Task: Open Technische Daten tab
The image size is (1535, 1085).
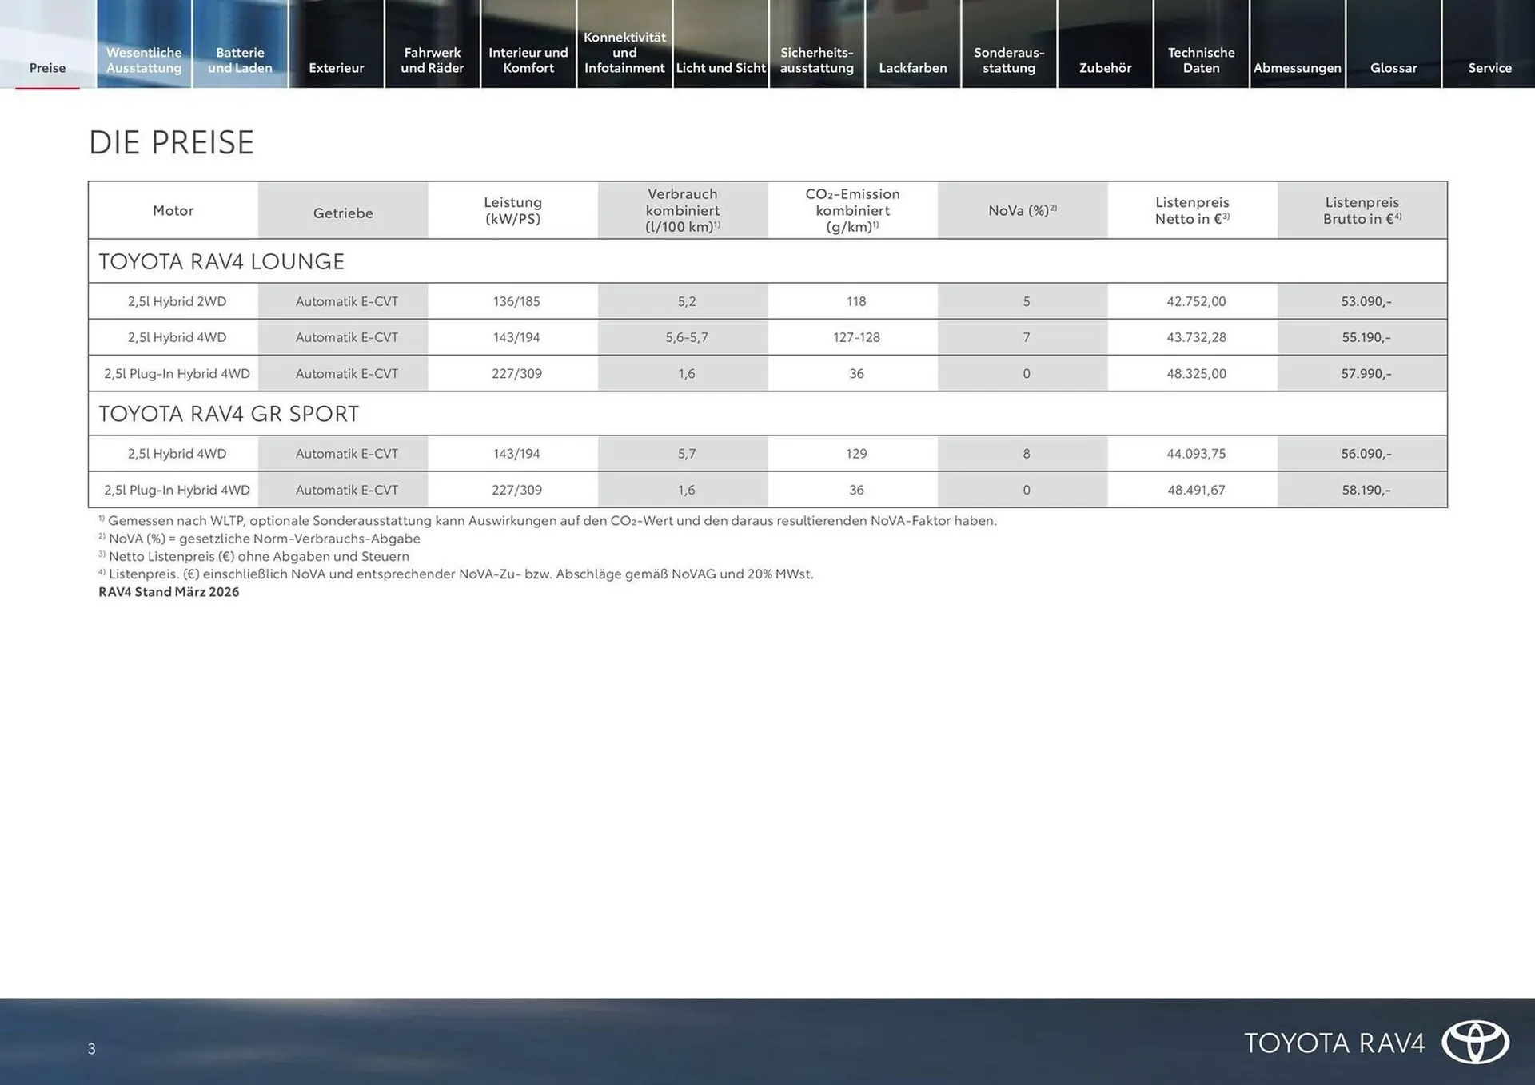Action: click(x=1201, y=60)
